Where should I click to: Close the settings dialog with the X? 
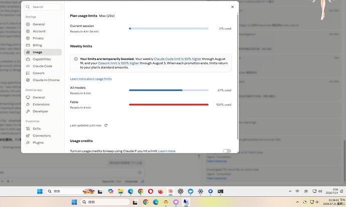(x=232, y=7)
